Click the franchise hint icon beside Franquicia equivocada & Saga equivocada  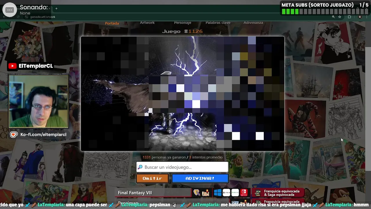257,193
